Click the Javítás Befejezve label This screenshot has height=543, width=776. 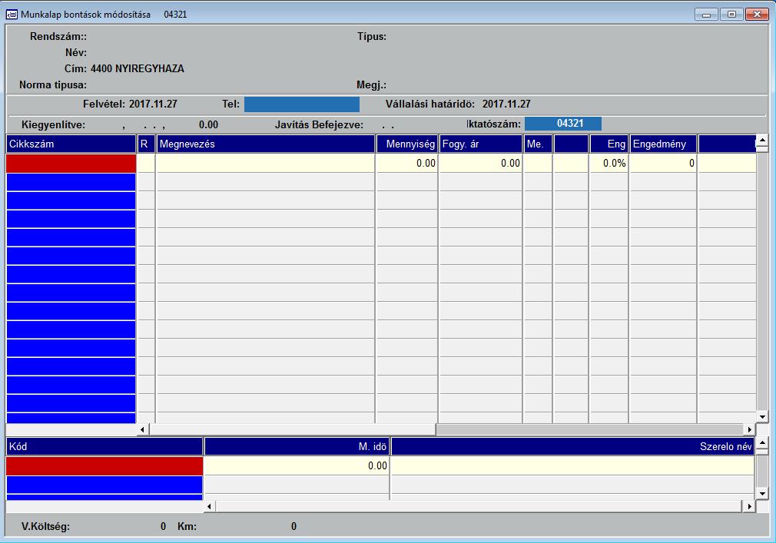point(319,125)
